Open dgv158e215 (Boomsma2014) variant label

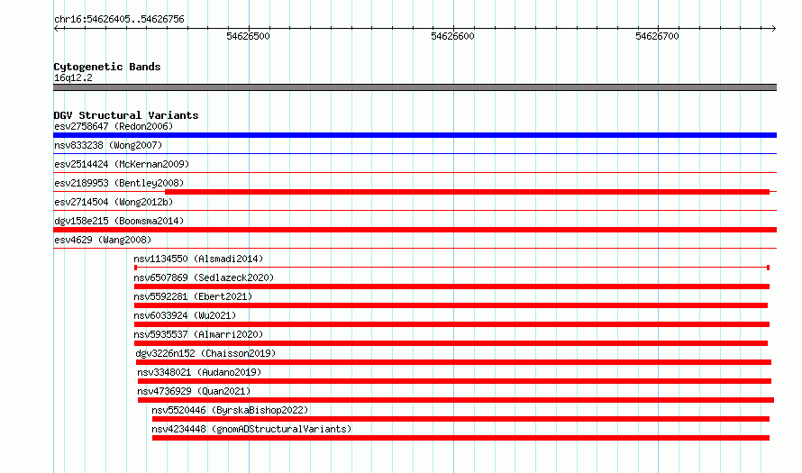coord(119,221)
